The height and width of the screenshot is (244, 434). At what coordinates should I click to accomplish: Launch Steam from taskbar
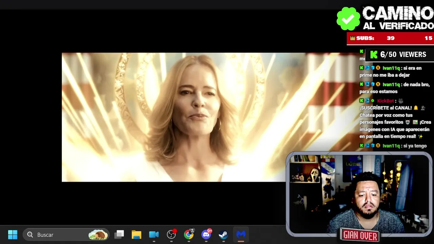point(223,235)
